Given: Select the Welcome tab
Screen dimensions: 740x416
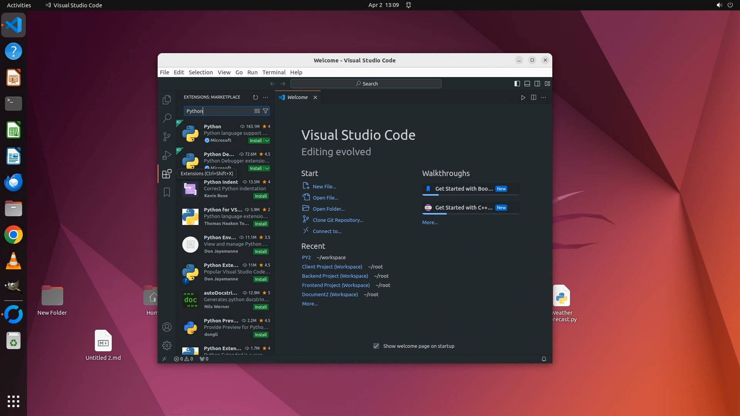Looking at the screenshot, I should pyautogui.click(x=297, y=97).
